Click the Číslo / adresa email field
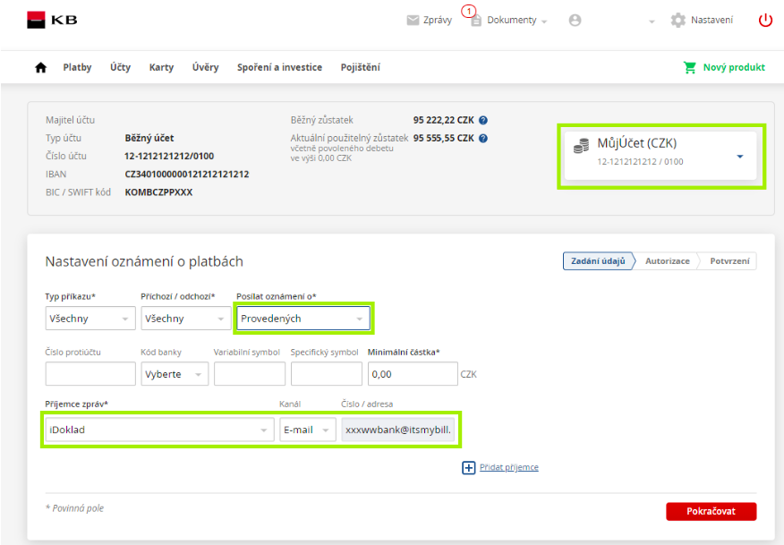Viewport: 784px width, 545px height. (x=398, y=430)
